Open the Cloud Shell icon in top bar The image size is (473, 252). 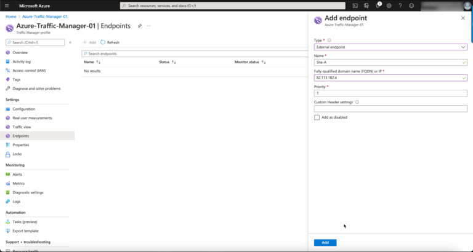click(355, 6)
